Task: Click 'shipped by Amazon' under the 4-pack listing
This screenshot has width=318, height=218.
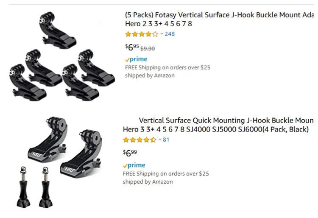Action: [148, 182]
